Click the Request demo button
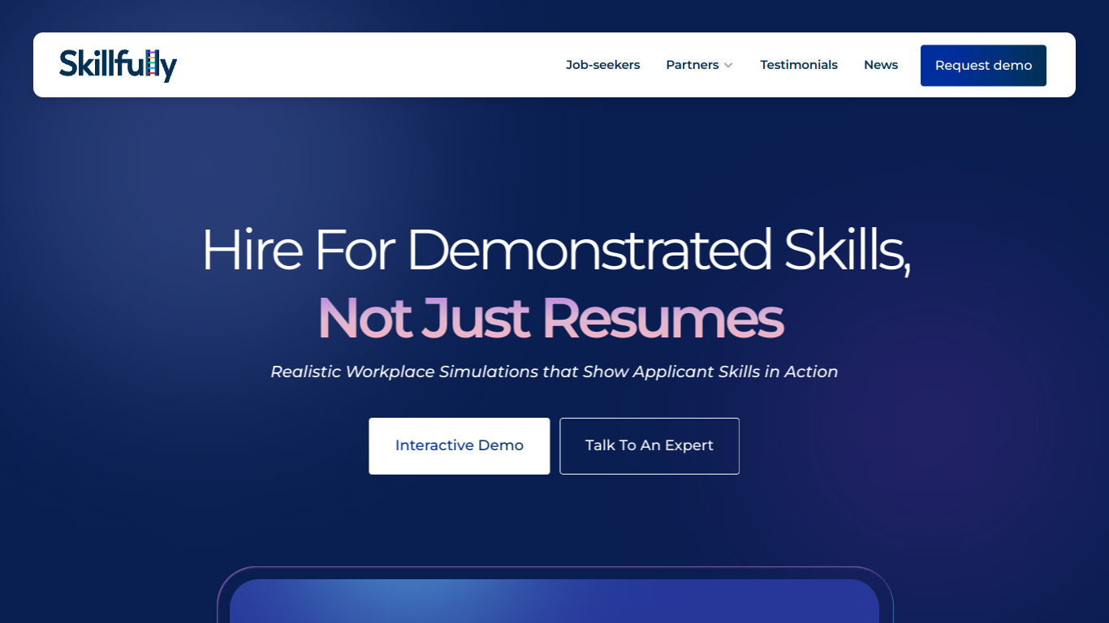The width and height of the screenshot is (1109, 623). (x=983, y=66)
